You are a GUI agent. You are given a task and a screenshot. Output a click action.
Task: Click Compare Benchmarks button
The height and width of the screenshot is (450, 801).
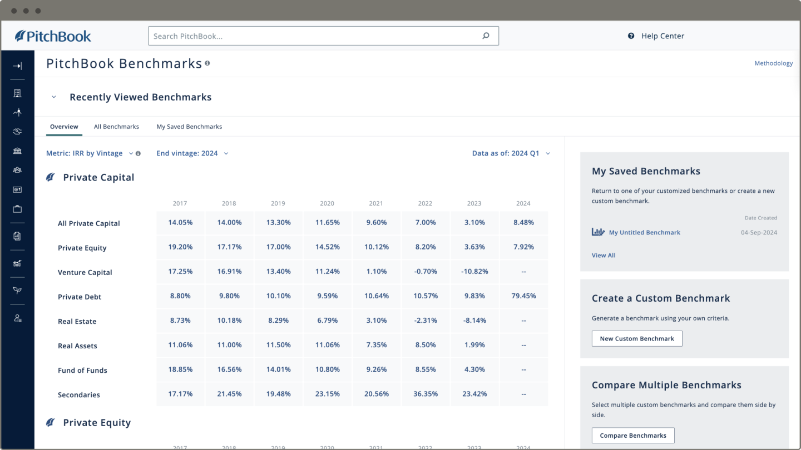pyautogui.click(x=633, y=436)
